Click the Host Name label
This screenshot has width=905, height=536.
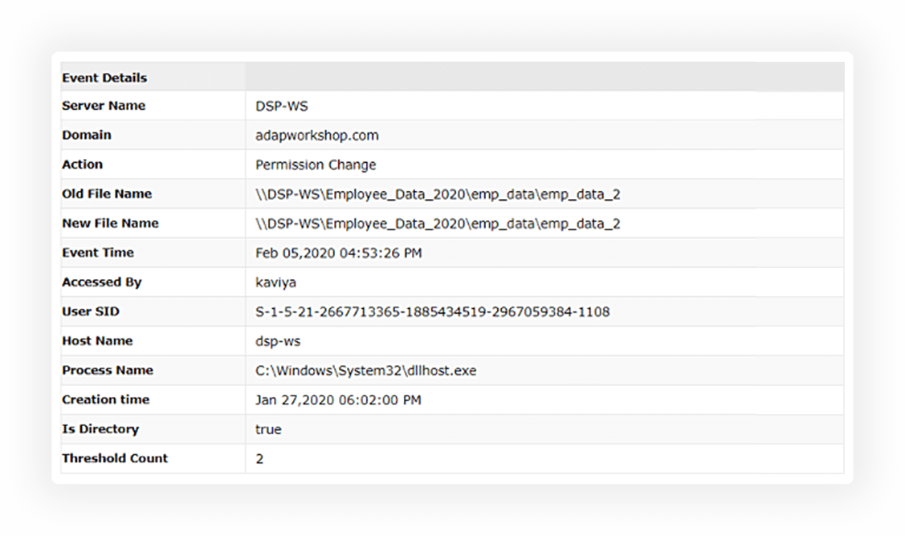[97, 341]
